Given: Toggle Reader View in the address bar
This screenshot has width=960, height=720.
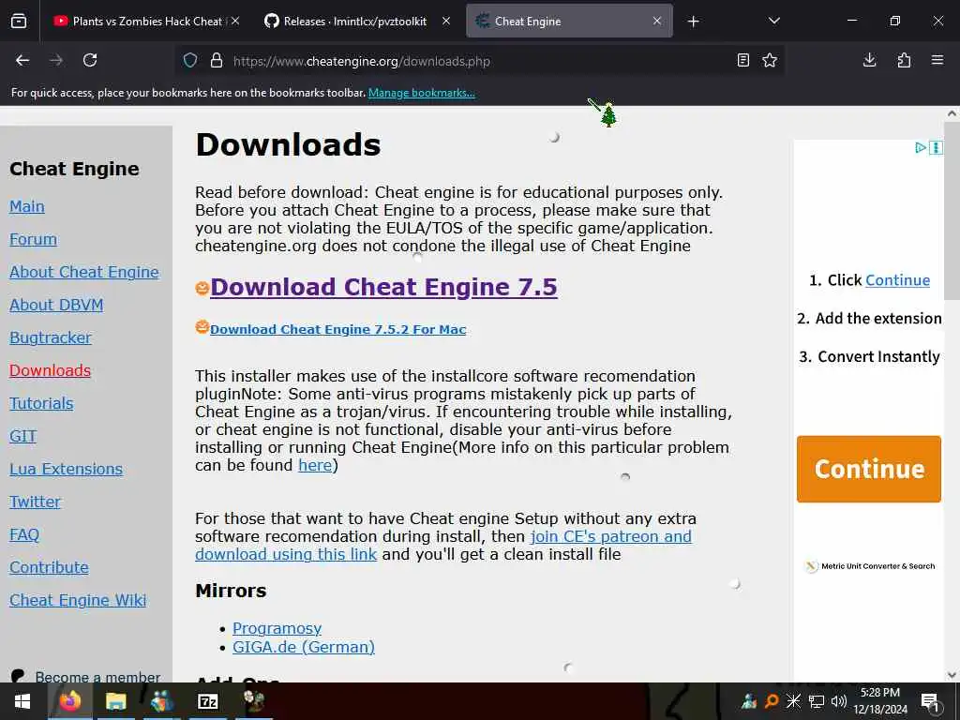Looking at the screenshot, I should pos(743,60).
